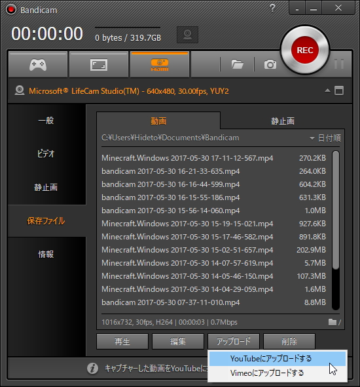Select Minecraft.Windows 2017-05-30 14-05-46-150.mp4
Screen dimensions: 360x387
click(214, 276)
